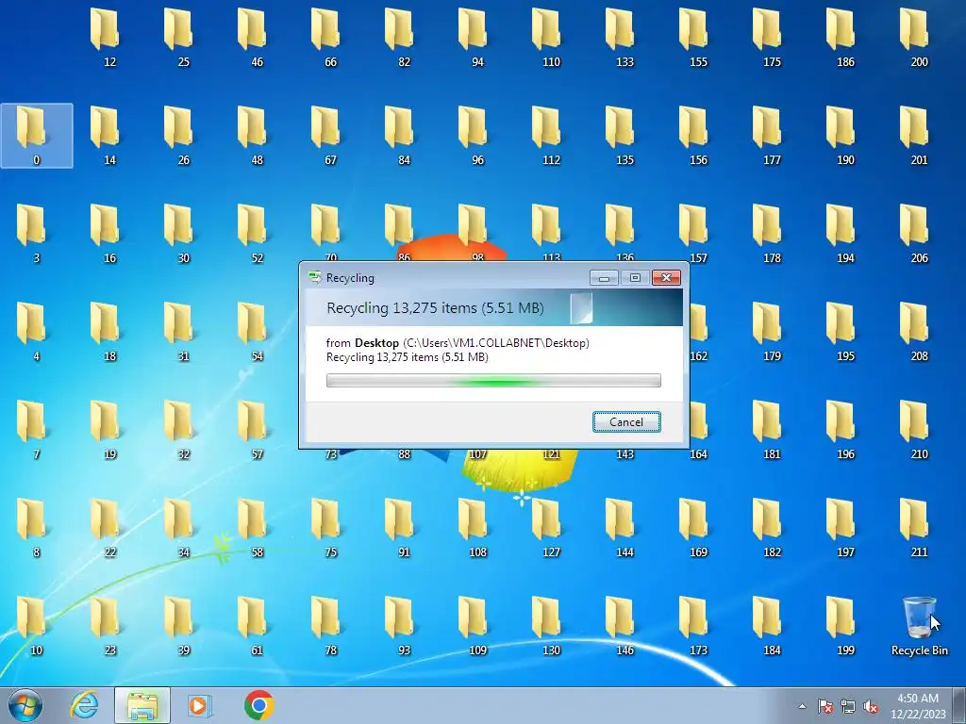Open the clock showing 4:50 AM
Screen dimensions: 966x724
(x=918, y=706)
